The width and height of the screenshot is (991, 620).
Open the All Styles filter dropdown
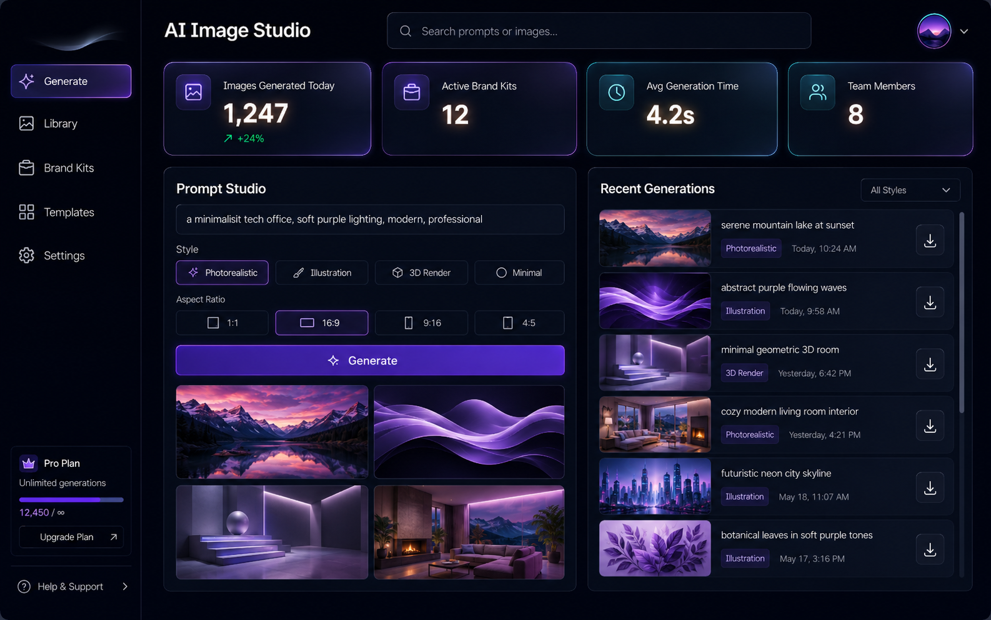tap(910, 190)
